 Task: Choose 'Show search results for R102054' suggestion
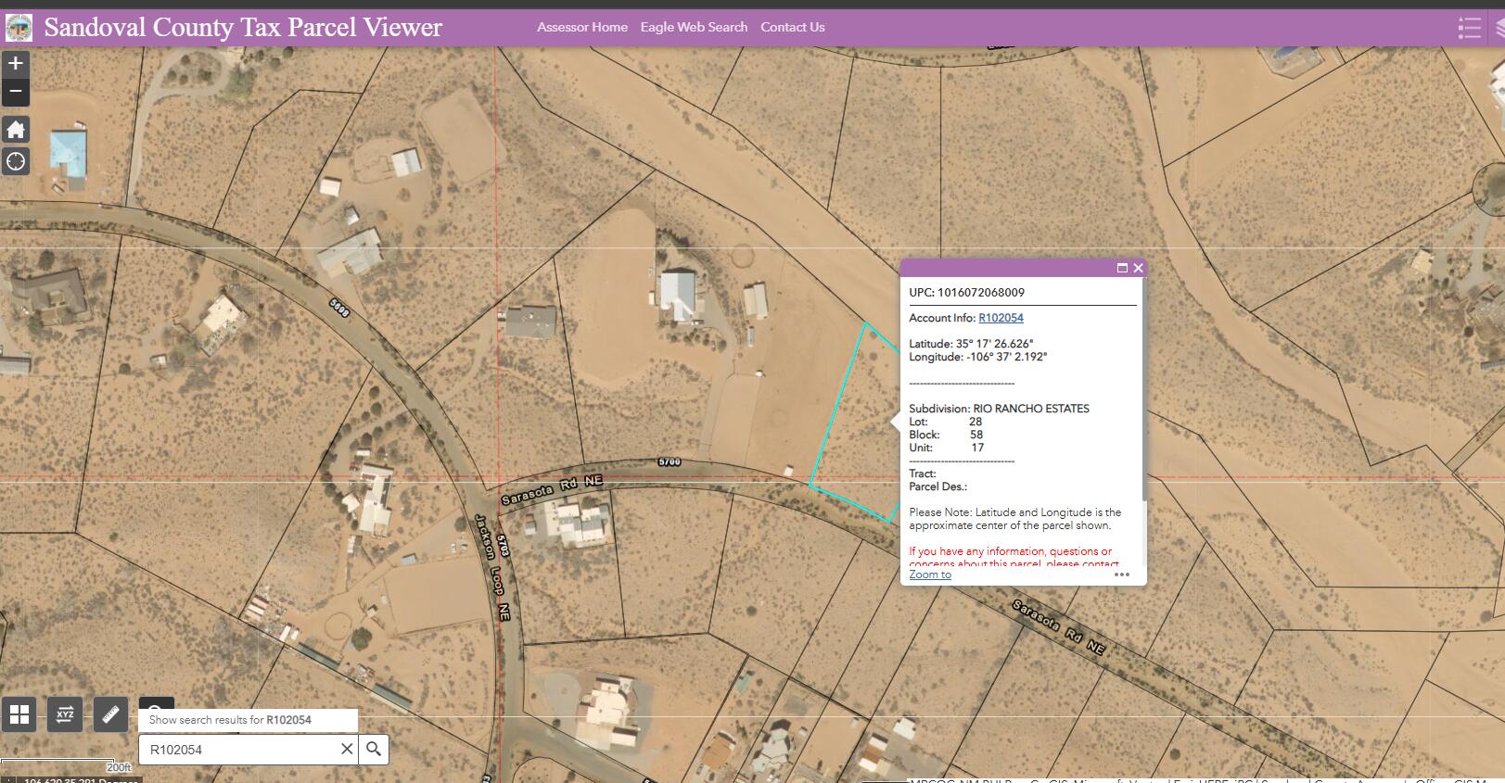pos(248,720)
